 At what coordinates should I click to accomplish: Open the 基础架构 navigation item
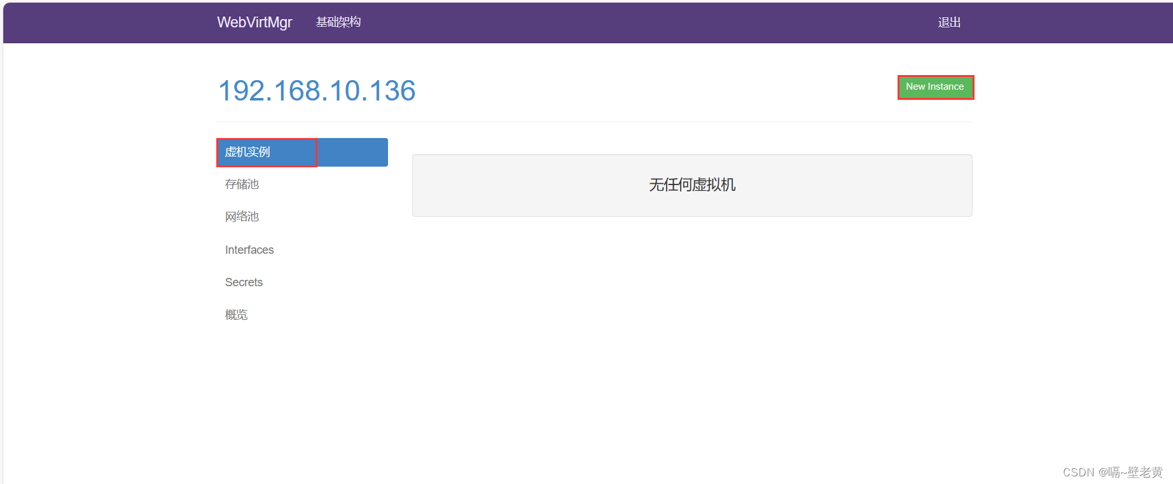338,22
